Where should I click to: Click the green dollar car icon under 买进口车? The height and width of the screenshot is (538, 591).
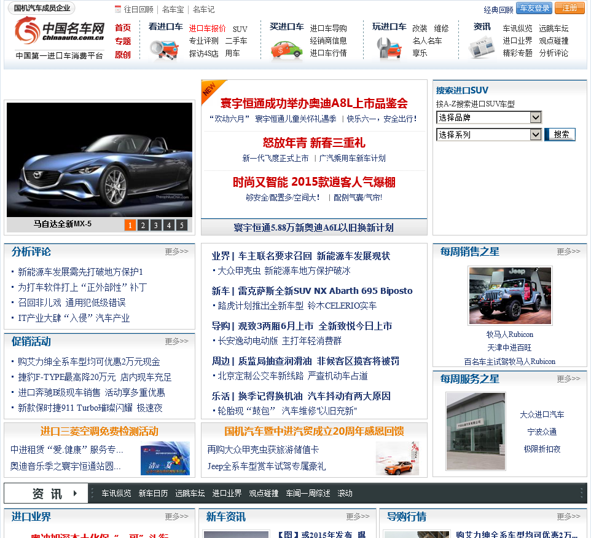coord(287,50)
